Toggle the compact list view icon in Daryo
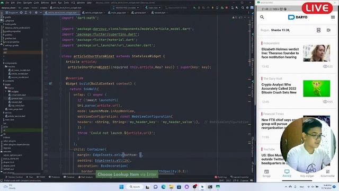 click(328, 30)
